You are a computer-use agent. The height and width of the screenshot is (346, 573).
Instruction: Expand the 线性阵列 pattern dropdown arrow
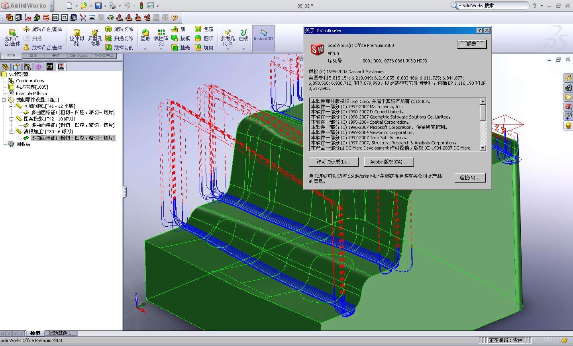point(161,49)
